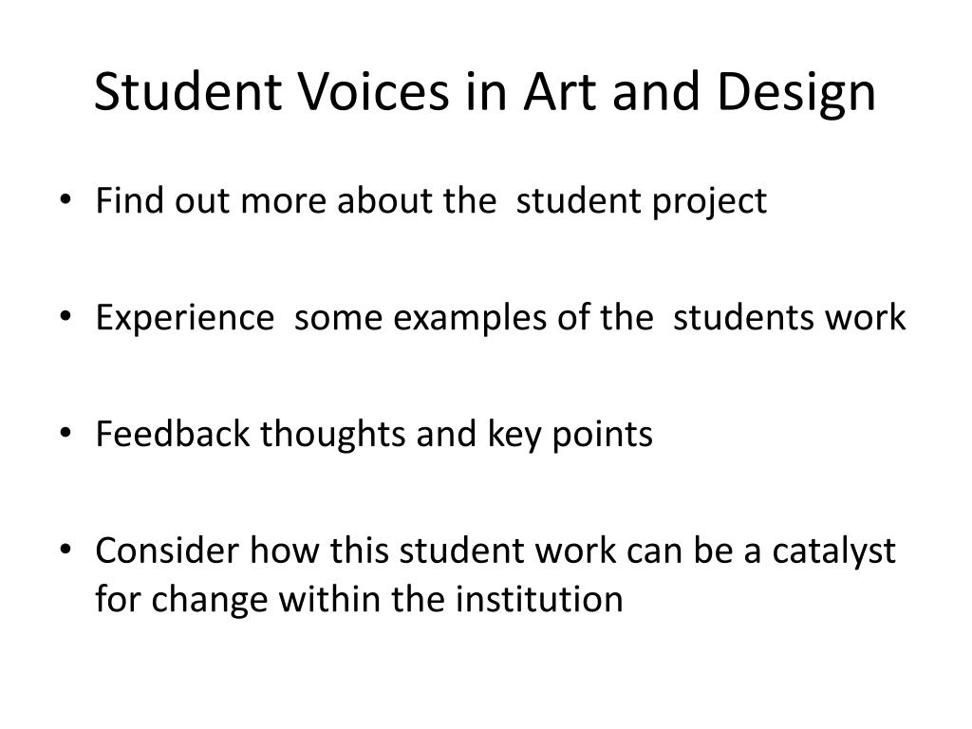Viewport: 972px width, 729px height.
Task: Click the words 'students work' in the second bullet
Action: pos(789,317)
